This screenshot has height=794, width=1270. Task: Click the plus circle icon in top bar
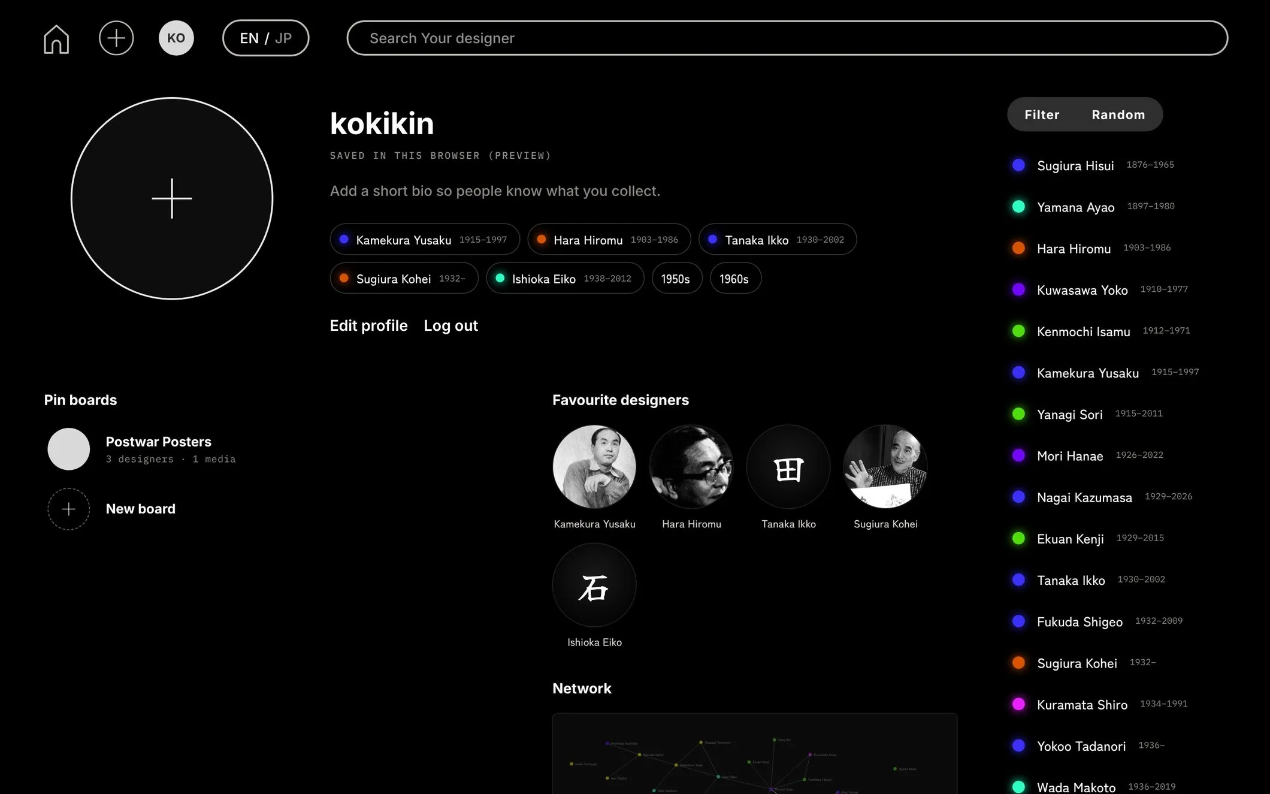116,38
